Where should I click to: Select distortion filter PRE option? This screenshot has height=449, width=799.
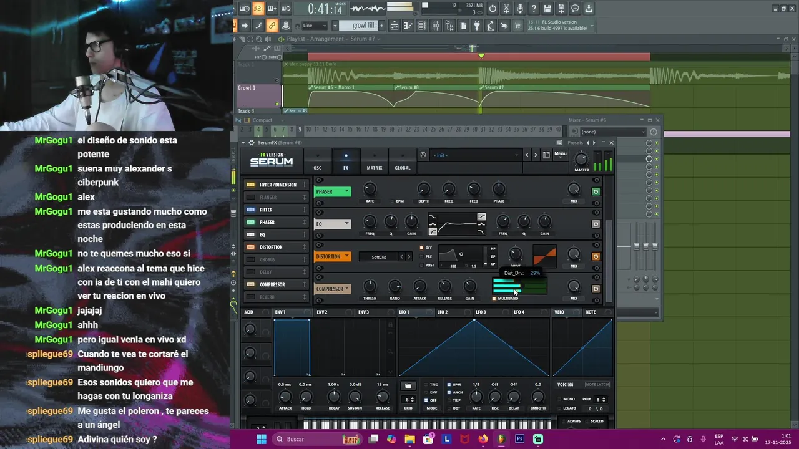[x=421, y=256]
